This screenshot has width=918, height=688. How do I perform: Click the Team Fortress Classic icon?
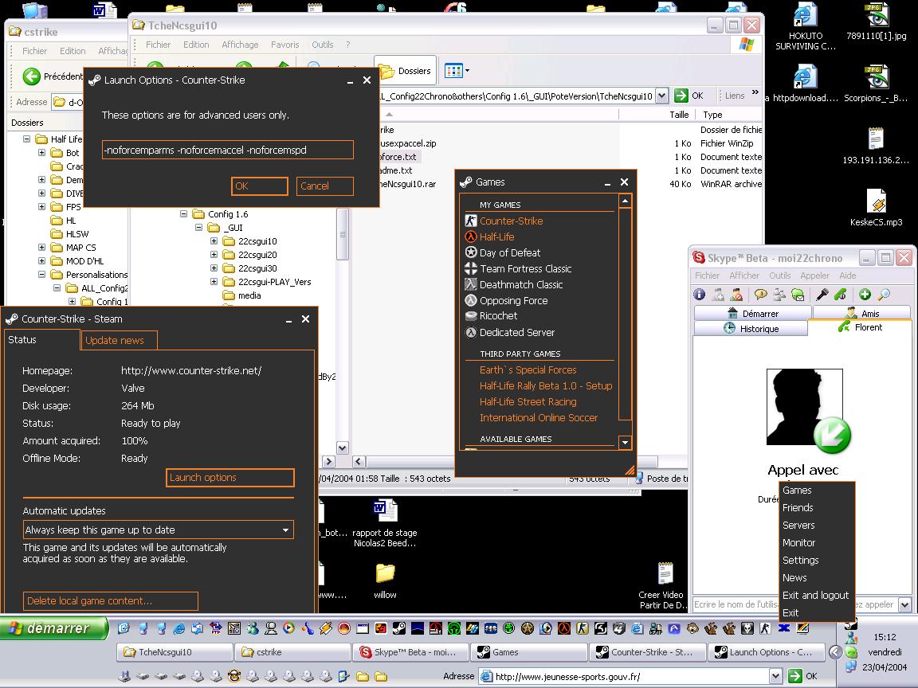[x=471, y=268]
